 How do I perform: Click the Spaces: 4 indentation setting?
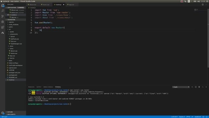pyautogui.click(x=182, y=117)
